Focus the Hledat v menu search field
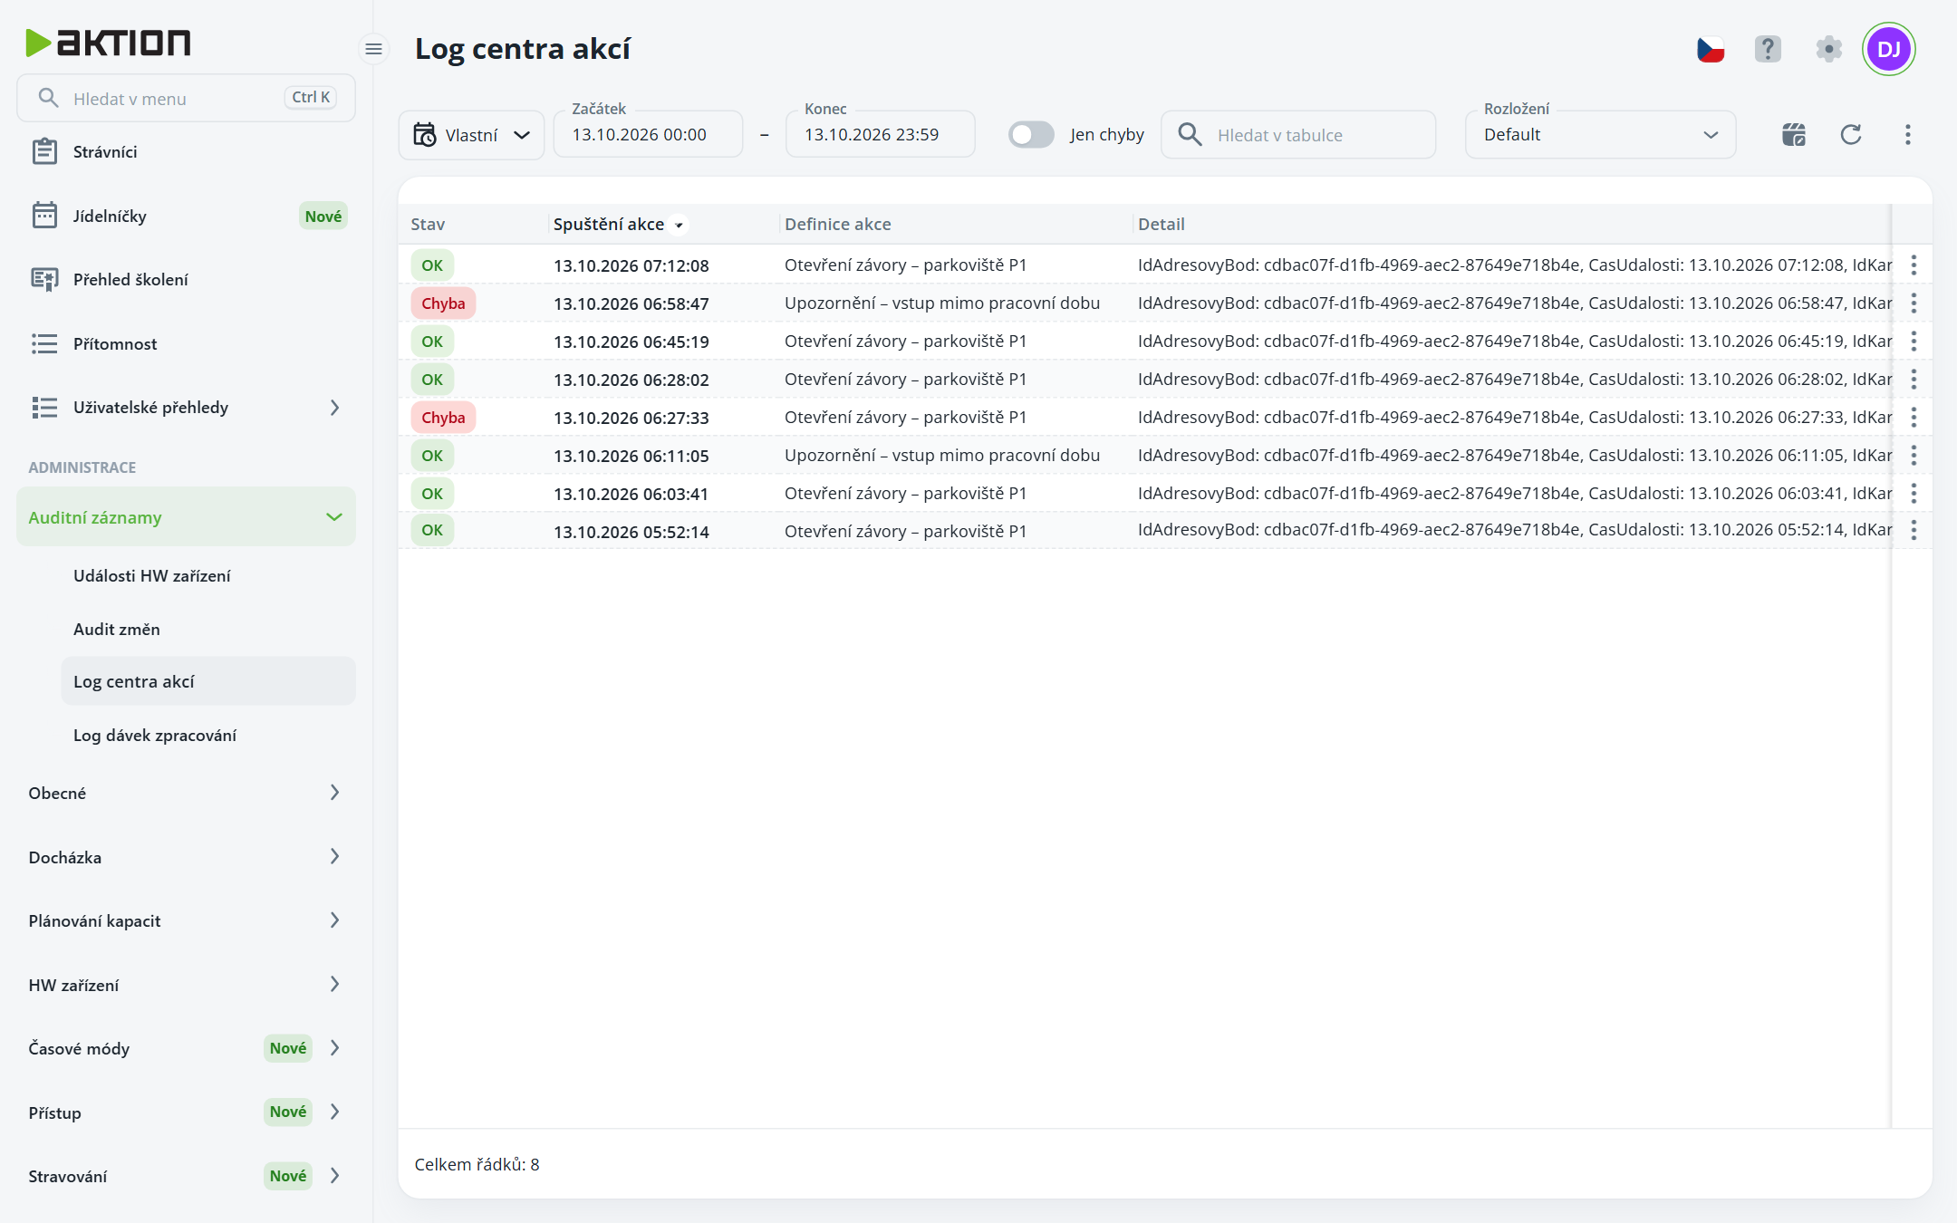The width and height of the screenshot is (1957, 1223). [x=186, y=98]
